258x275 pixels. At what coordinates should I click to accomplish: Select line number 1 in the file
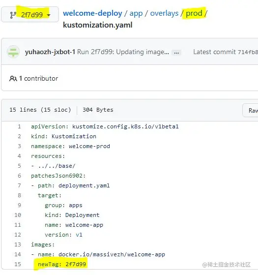19,126
